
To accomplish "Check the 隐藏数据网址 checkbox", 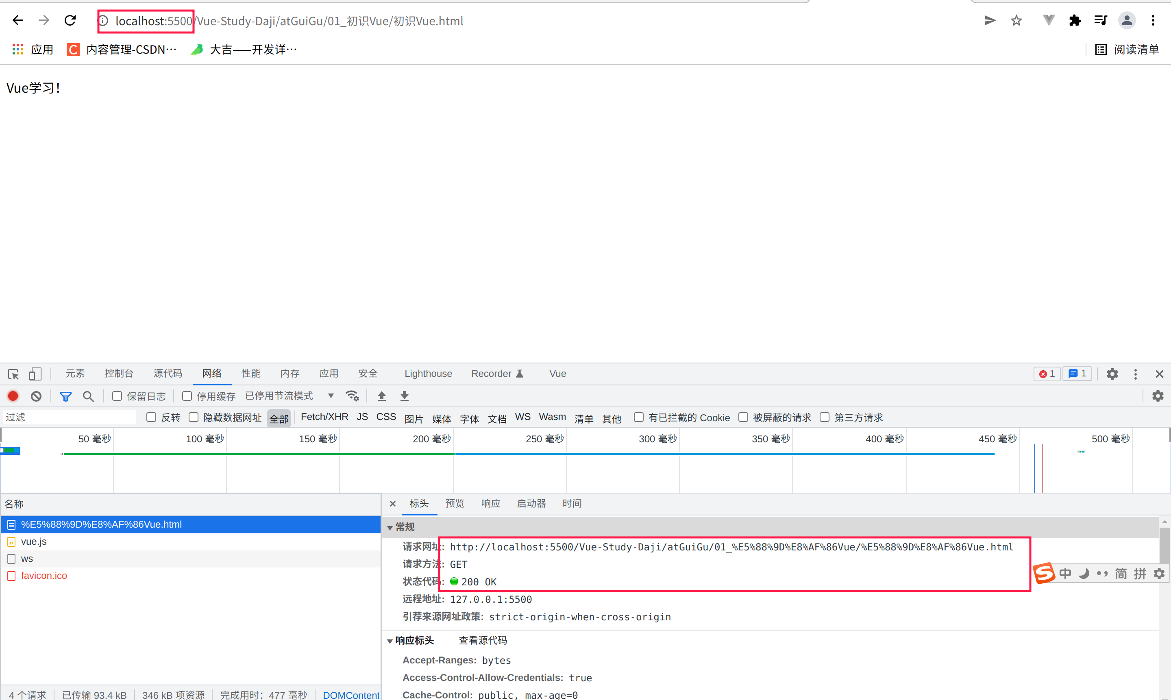I will point(194,417).
